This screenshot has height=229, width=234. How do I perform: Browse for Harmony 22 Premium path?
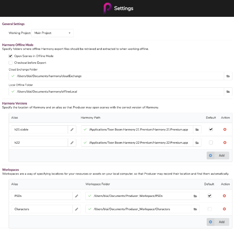click(197, 143)
